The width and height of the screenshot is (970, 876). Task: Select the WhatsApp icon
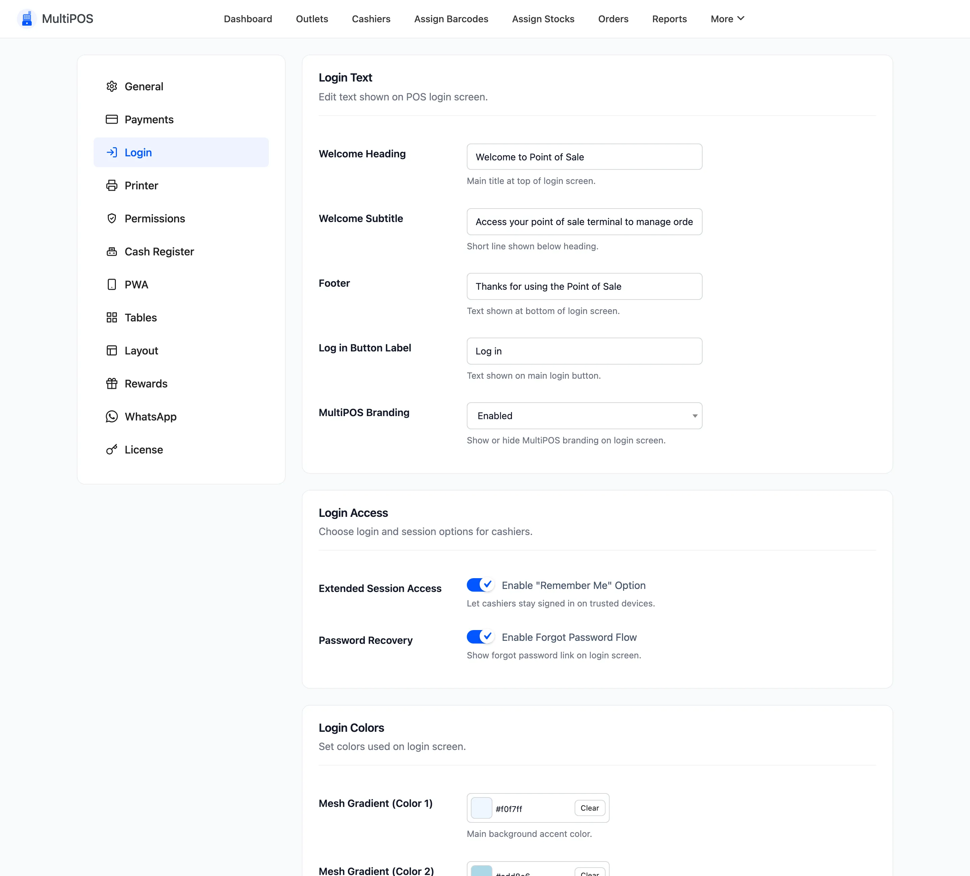111,416
